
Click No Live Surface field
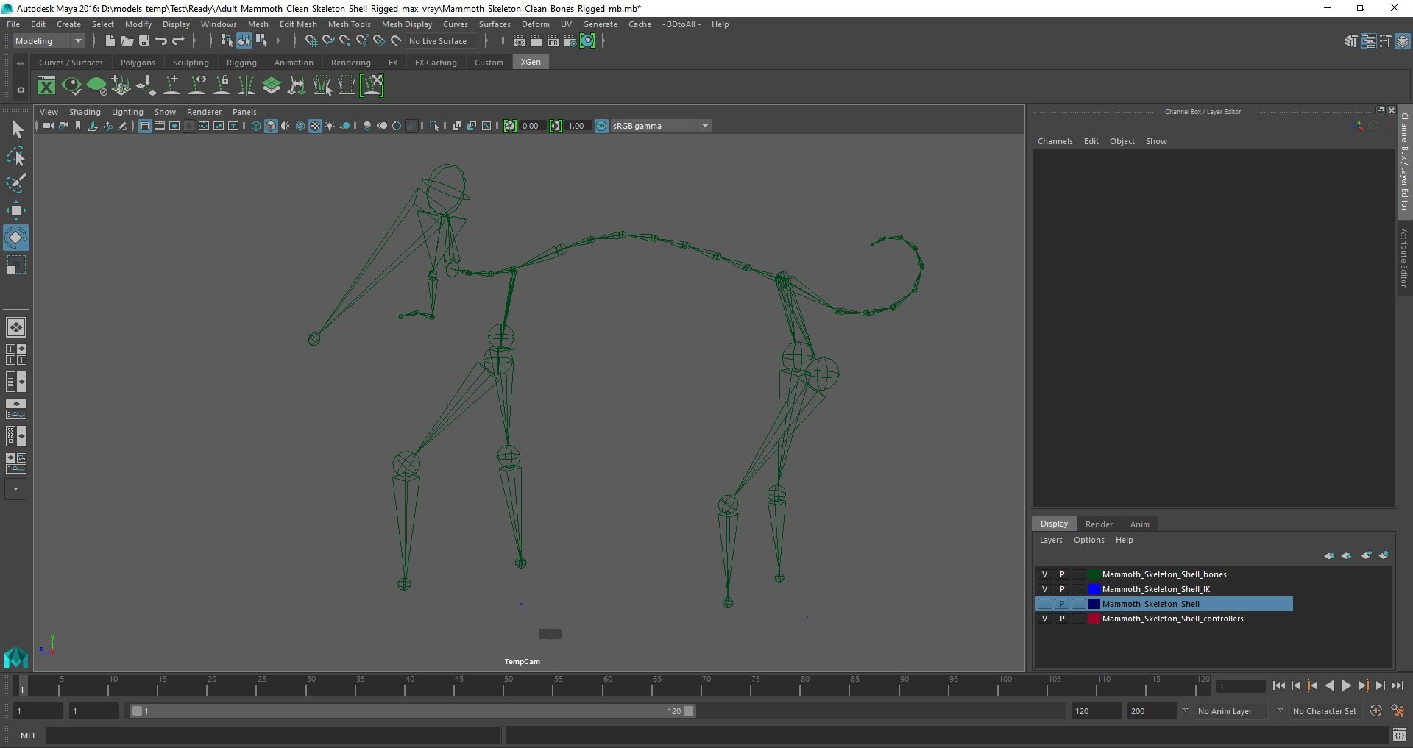(442, 41)
